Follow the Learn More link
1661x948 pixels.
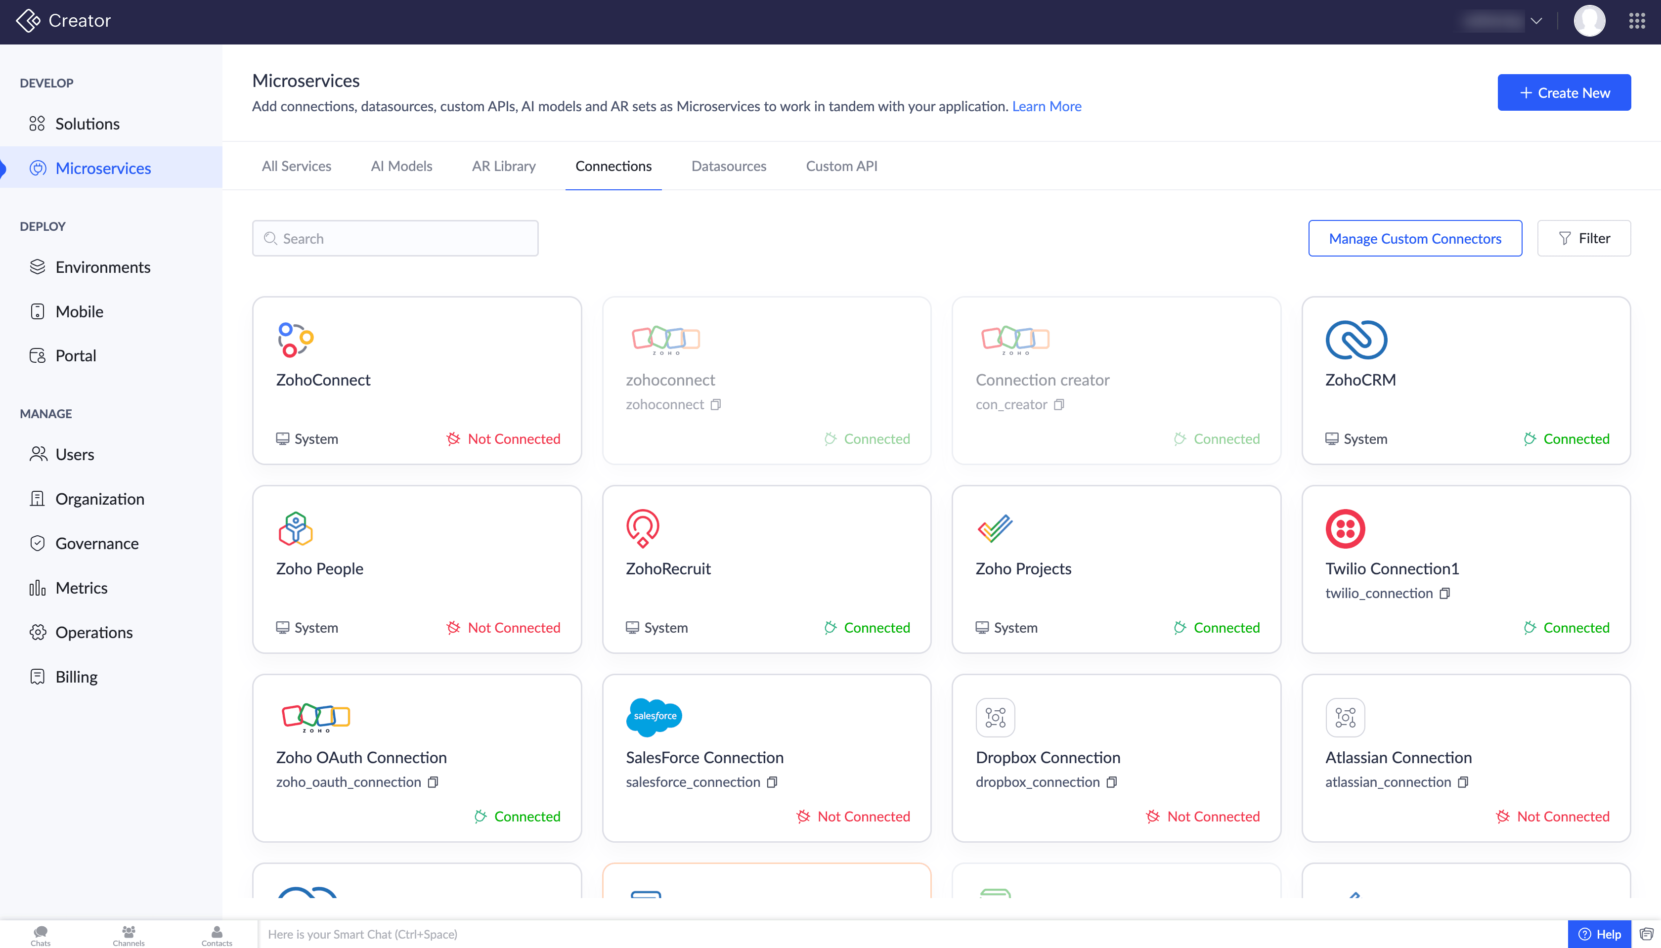tap(1047, 106)
